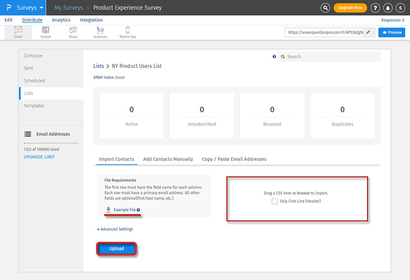Edit survey URL with pencil icon
The height and width of the screenshot is (280, 410).
pos(368,32)
